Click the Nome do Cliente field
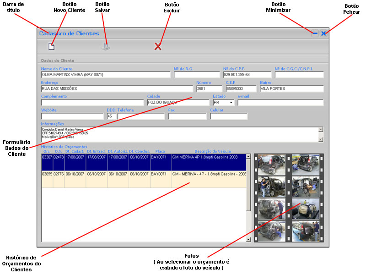This screenshot has width=366, height=275. pos(106,75)
